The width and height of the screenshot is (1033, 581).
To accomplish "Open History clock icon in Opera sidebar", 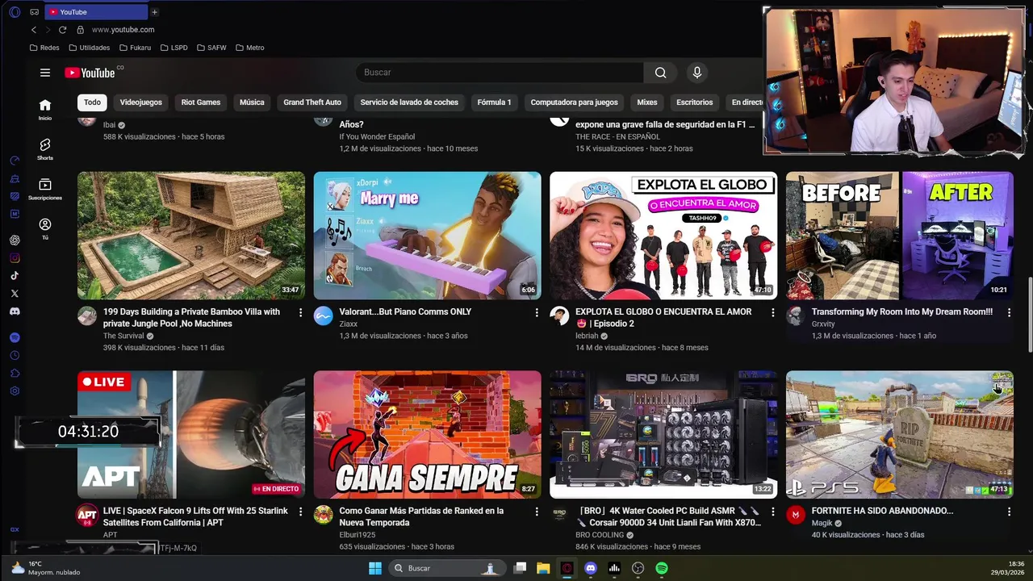I will [x=15, y=355].
